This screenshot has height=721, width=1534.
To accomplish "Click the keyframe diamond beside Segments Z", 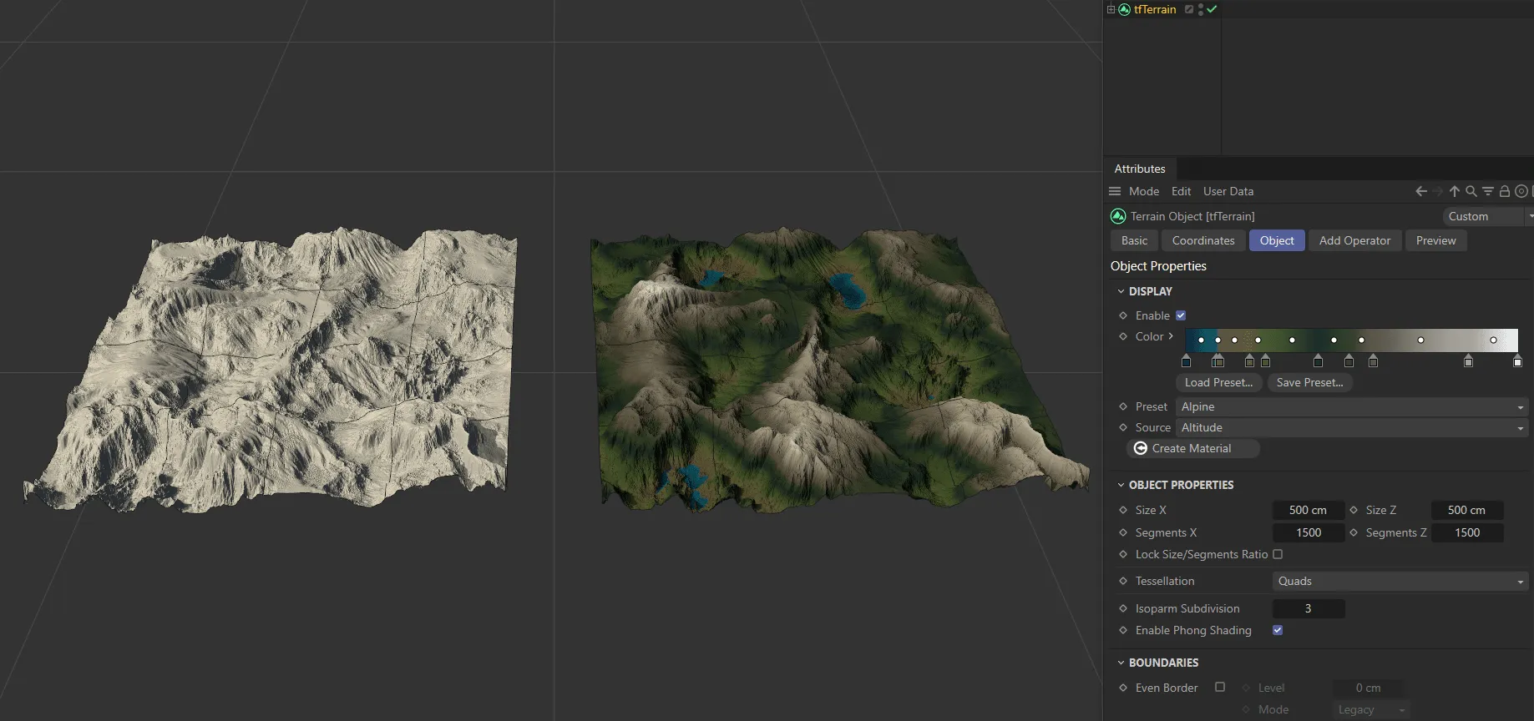I will point(1354,532).
